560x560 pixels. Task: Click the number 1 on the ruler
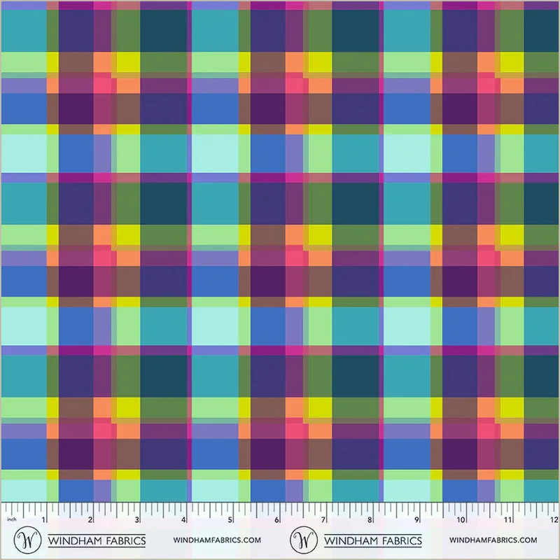[44, 519]
